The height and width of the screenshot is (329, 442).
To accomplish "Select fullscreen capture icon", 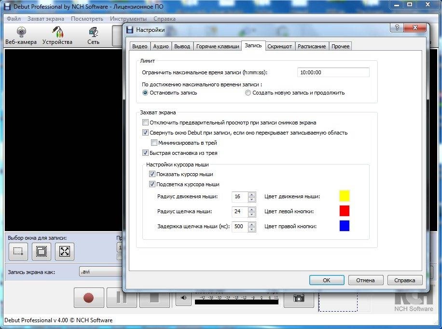I will tap(65, 251).
